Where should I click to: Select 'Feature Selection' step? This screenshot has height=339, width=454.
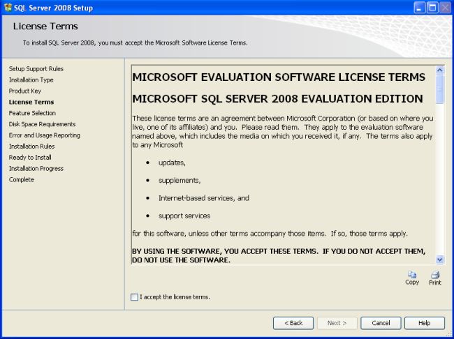[x=32, y=113]
